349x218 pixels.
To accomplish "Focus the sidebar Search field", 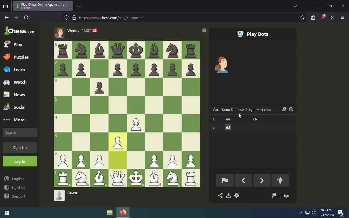I will pyautogui.click(x=20, y=132).
